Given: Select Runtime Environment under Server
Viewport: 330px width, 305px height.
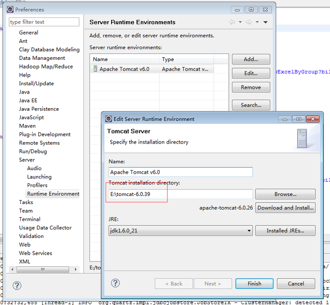Looking at the screenshot, I should click(53, 194).
